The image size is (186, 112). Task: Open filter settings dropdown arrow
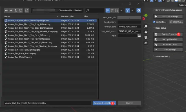click(132, 10)
